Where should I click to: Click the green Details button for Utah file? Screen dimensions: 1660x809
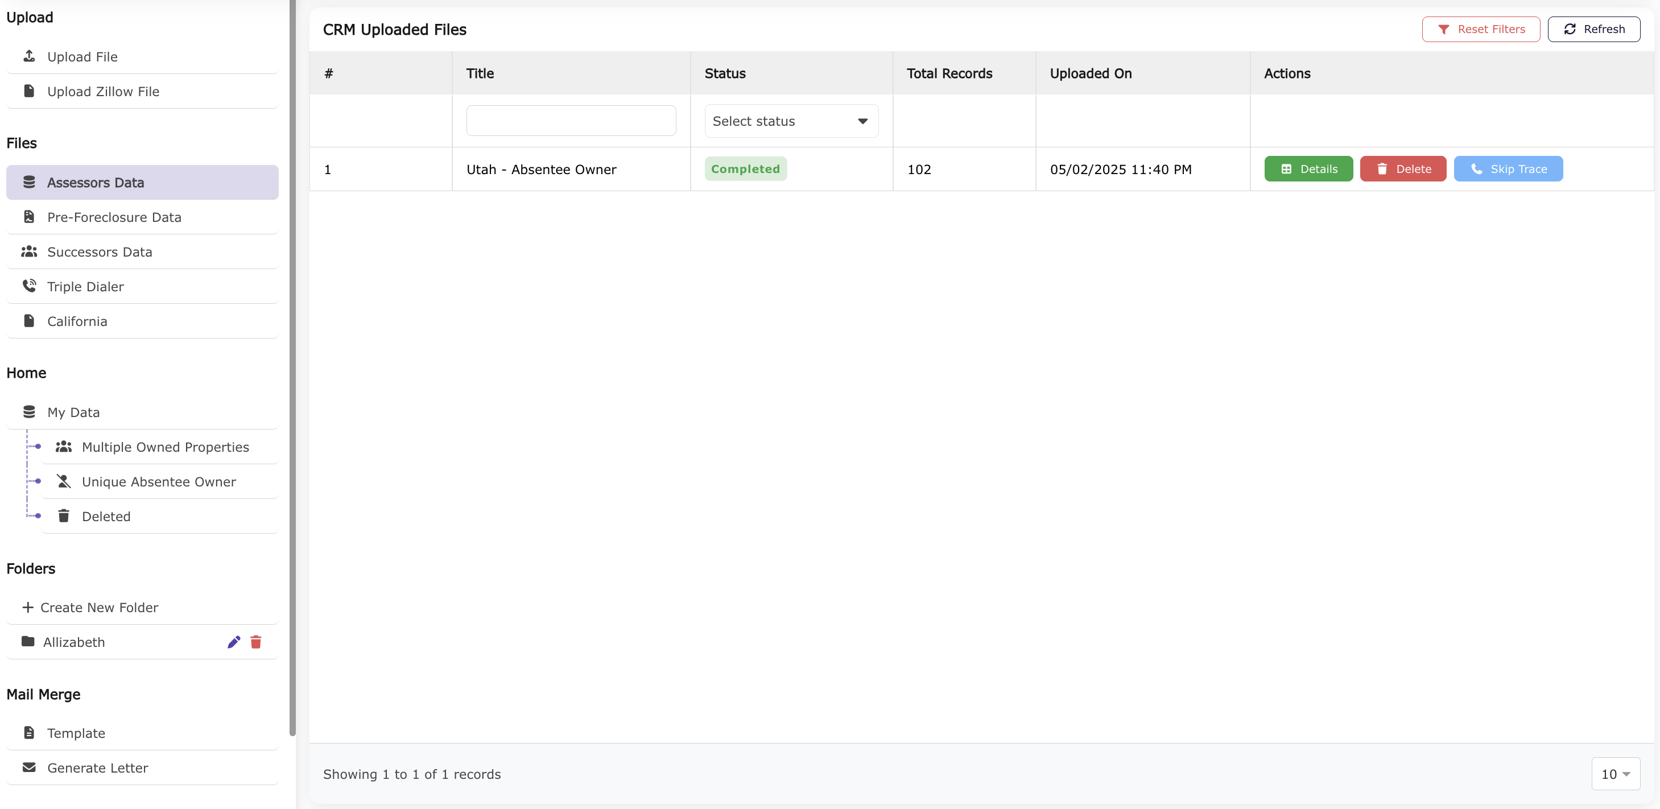(x=1308, y=168)
